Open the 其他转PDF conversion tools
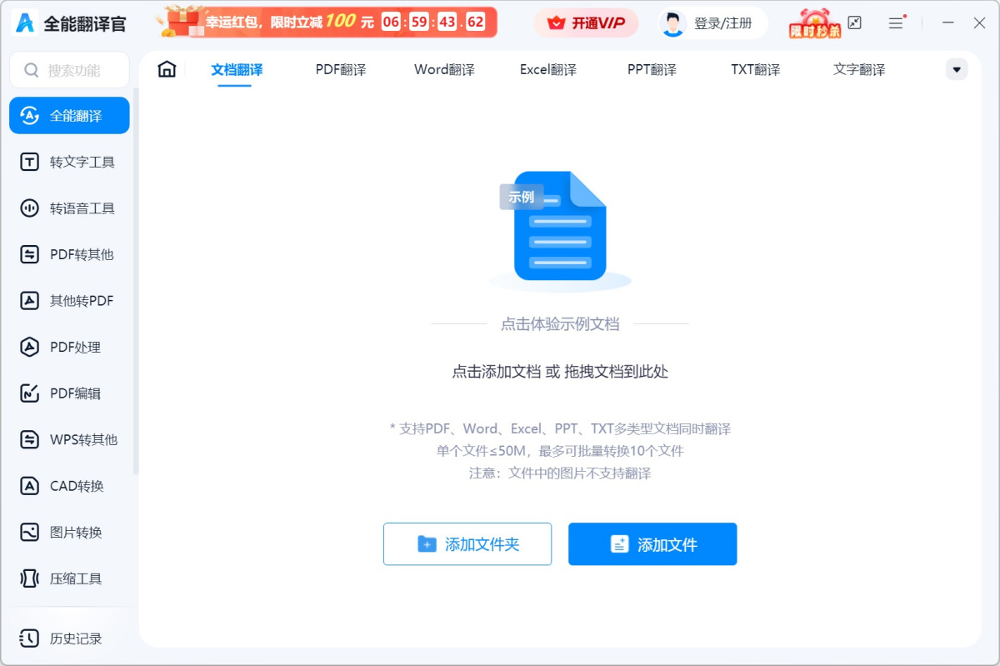Screen dimensions: 1000x666 (x=68, y=300)
